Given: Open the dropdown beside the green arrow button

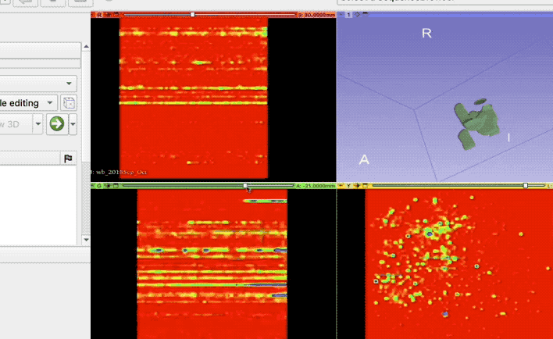Looking at the screenshot, I should coord(73,124).
